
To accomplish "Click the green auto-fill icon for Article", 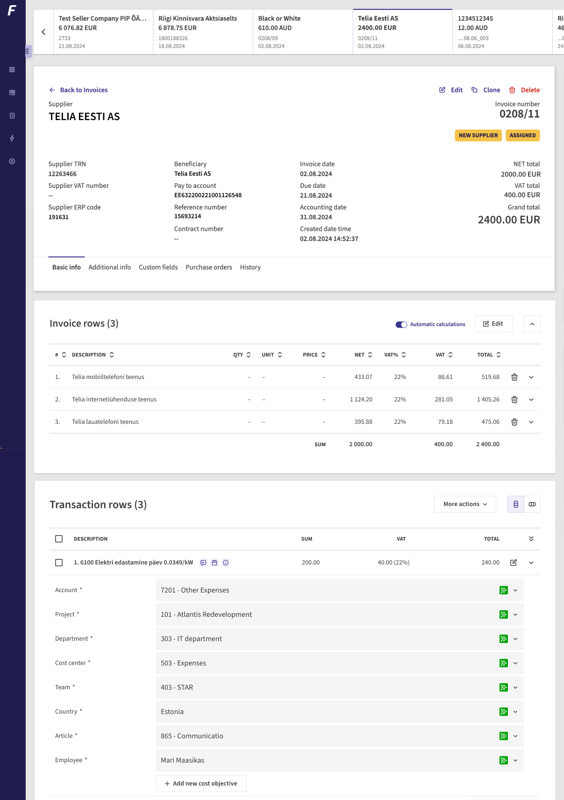I will (x=504, y=736).
